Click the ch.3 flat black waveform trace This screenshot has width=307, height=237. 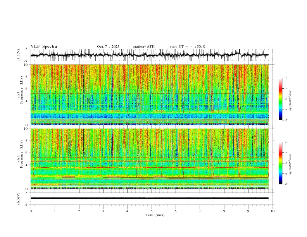(x=150, y=198)
